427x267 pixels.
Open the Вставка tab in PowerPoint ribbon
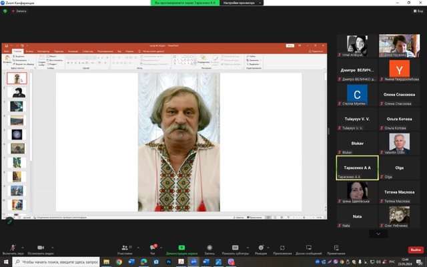click(x=30, y=51)
